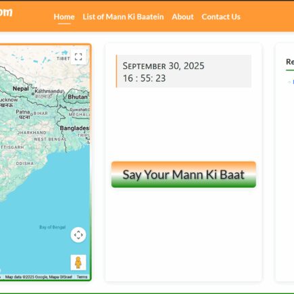
Task: Click the Bhutan label on the map
Action: point(78,97)
